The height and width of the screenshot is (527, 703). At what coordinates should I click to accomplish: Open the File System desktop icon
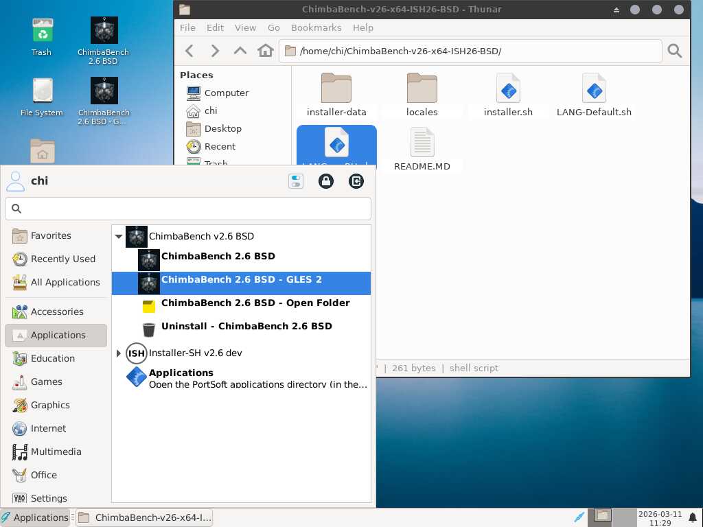pos(42,97)
